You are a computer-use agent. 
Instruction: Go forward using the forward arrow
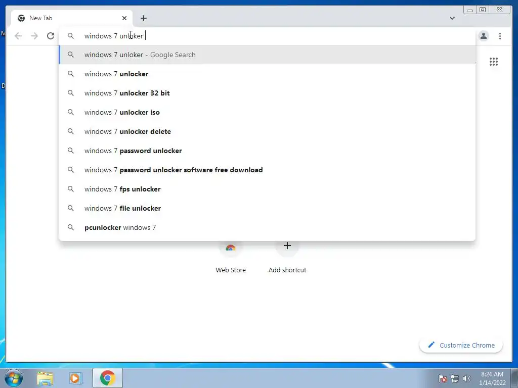pyautogui.click(x=34, y=36)
